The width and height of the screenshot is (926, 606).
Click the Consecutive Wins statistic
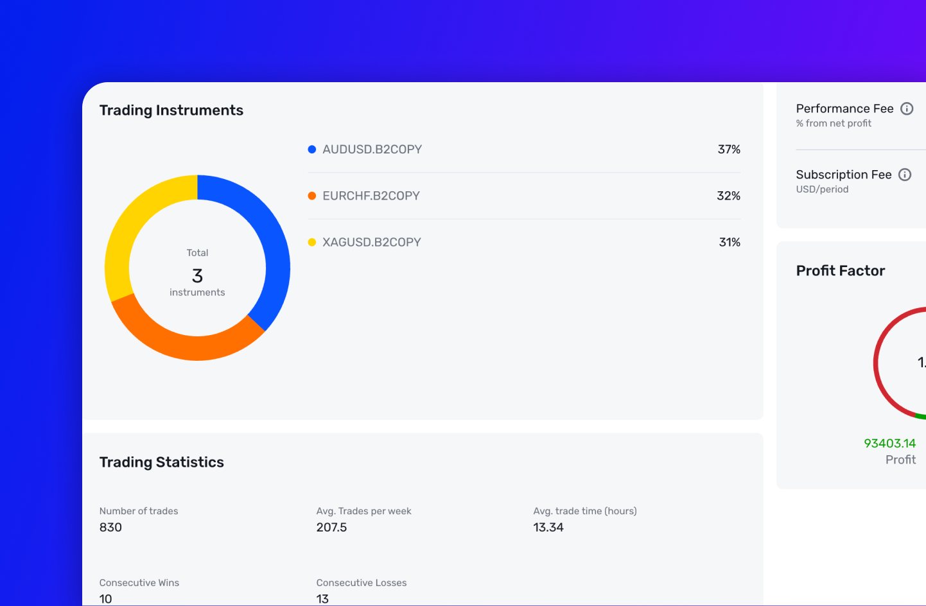tap(139, 583)
